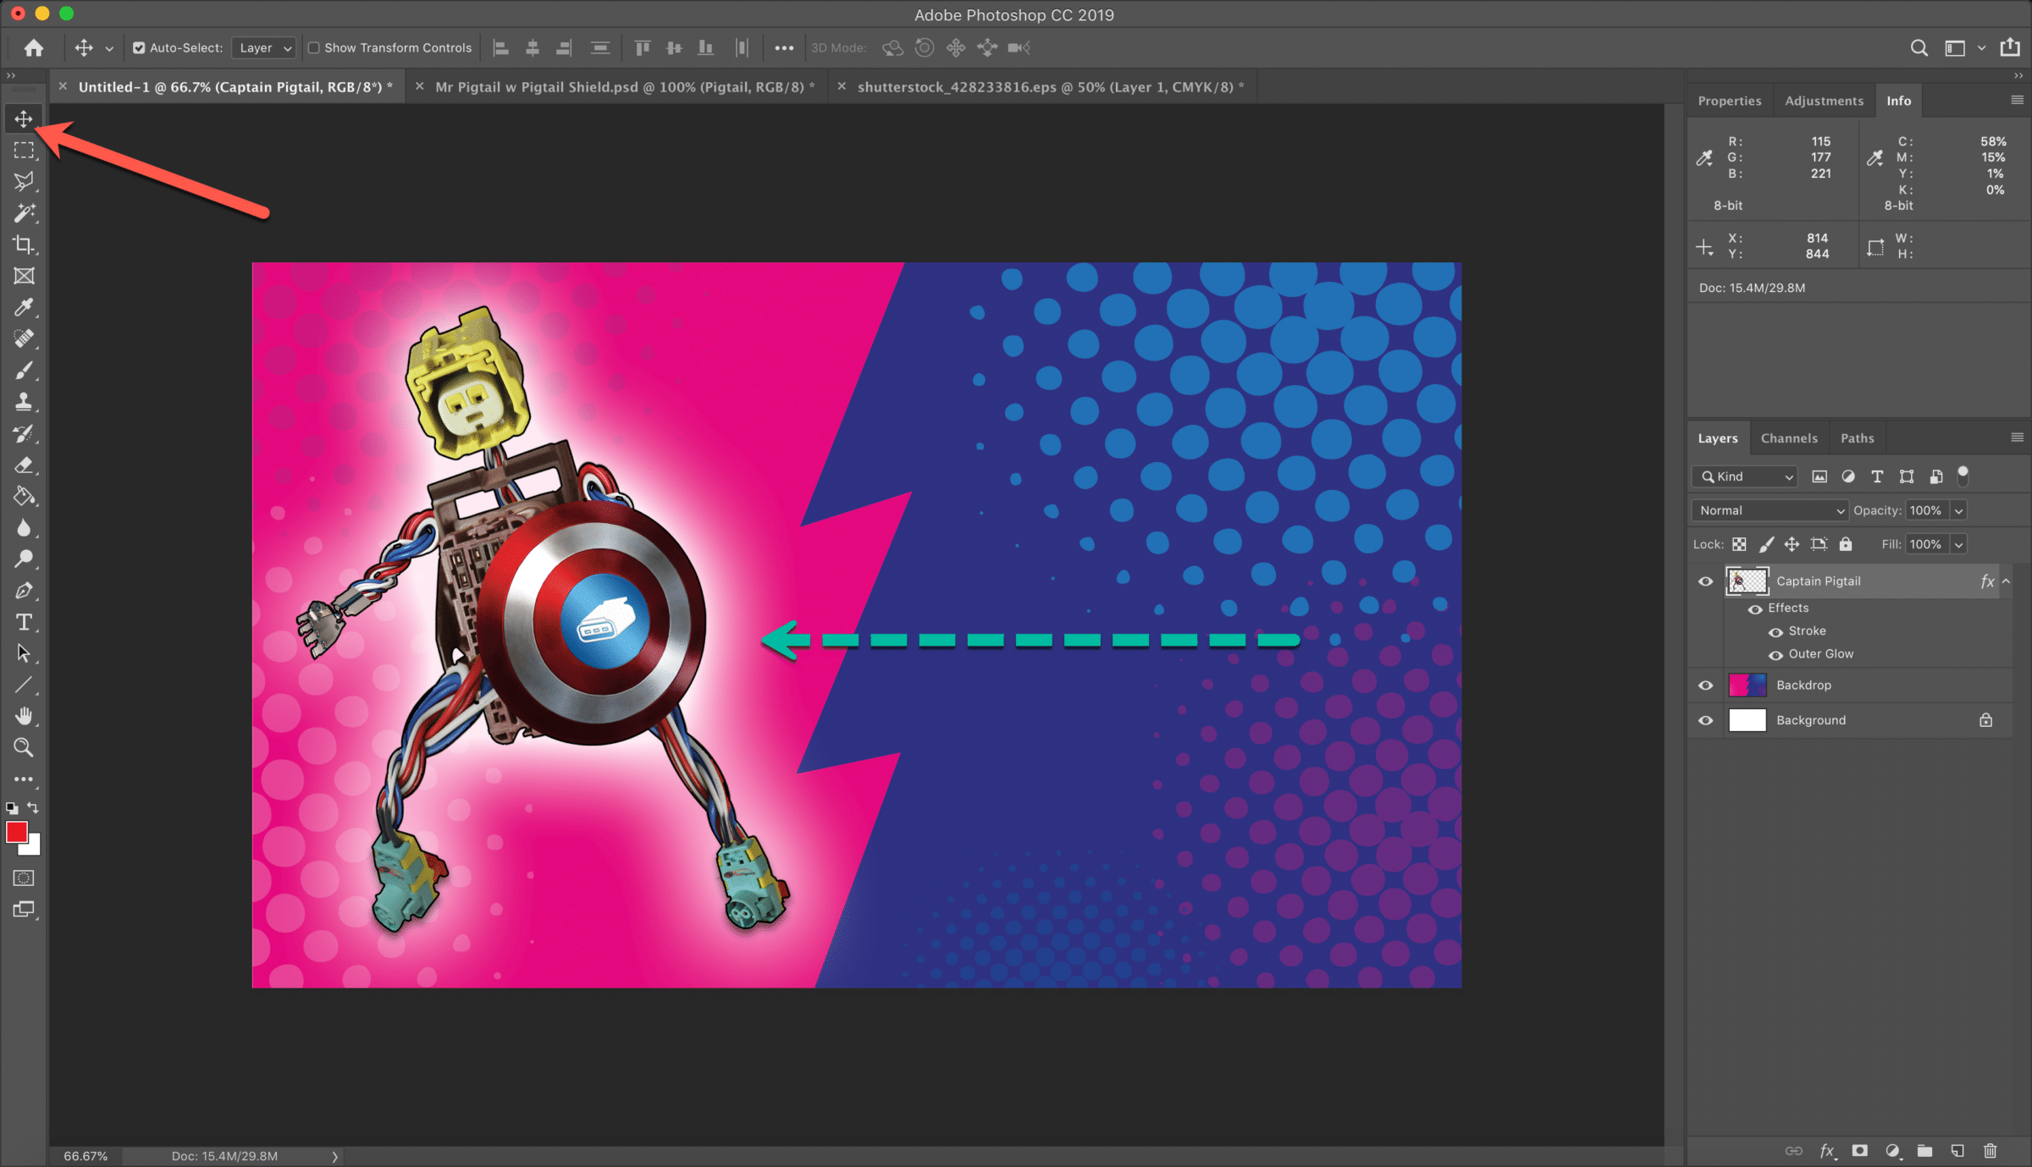Screen dimensions: 2032x1167
Task: Open the Edit Toolbar three-dot menu
Action: [x=24, y=779]
